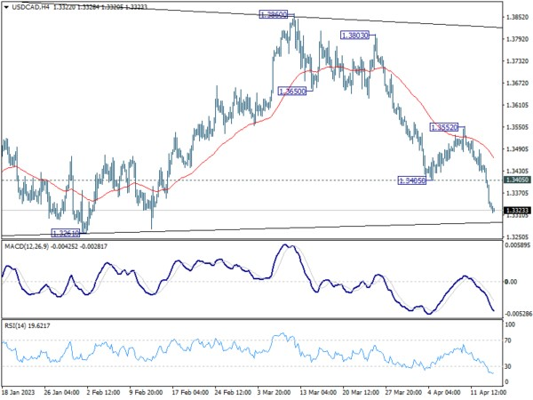Click the 13 Mar 04:00 time label
533x400 pixels.
pyautogui.click(x=318, y=392)
